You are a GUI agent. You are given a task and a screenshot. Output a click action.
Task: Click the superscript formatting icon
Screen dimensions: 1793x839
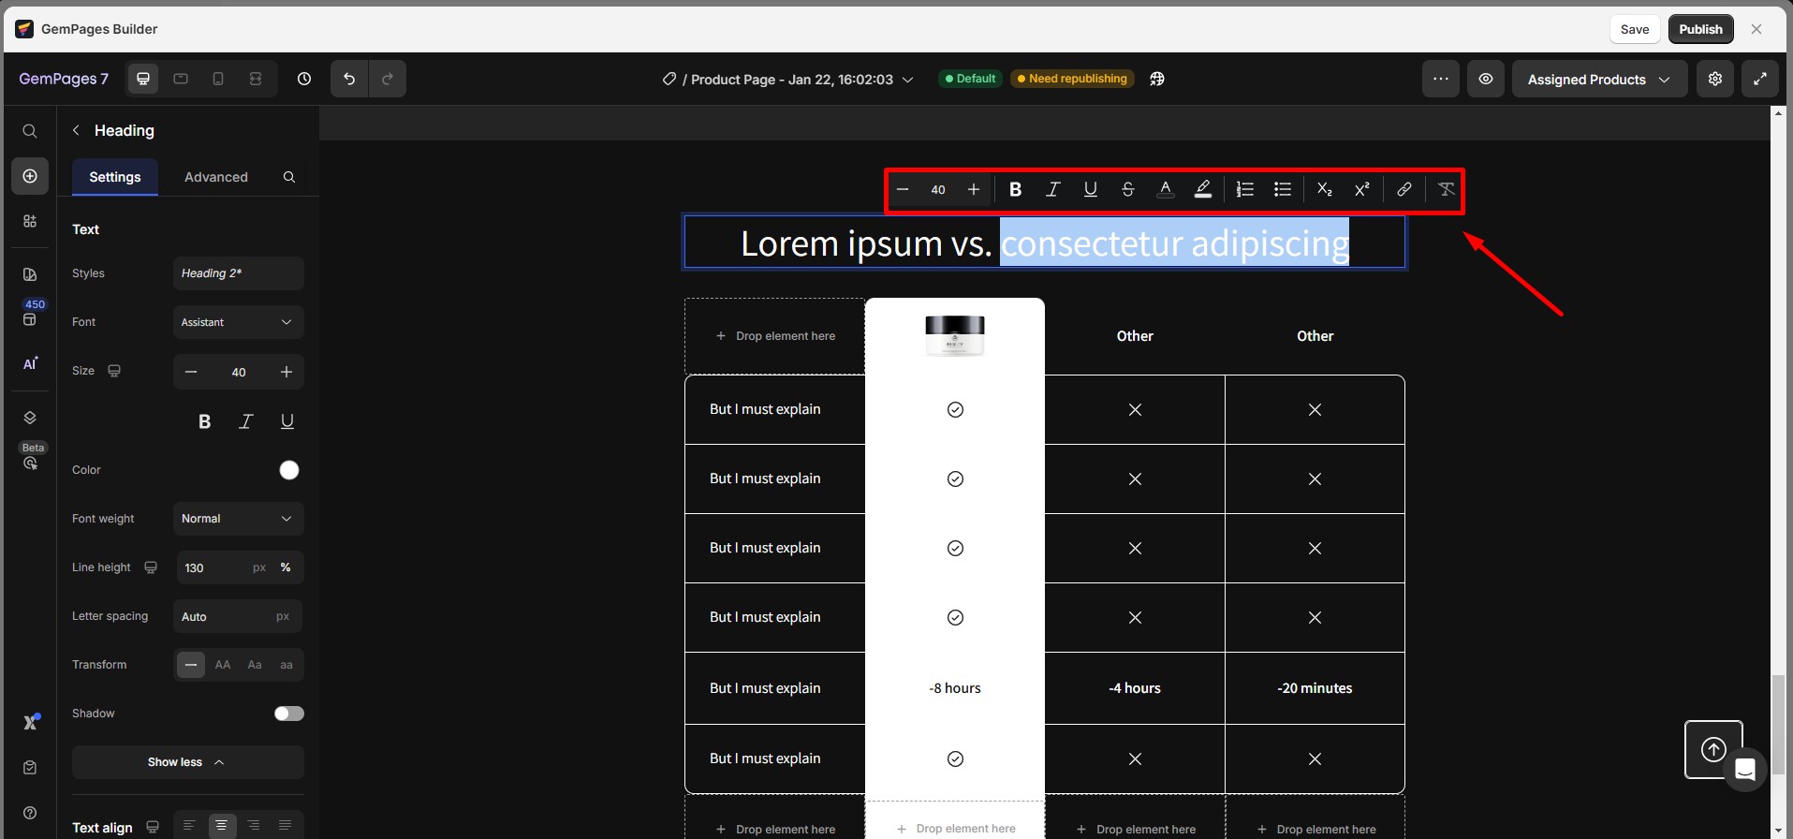(x=1361, y=190)
